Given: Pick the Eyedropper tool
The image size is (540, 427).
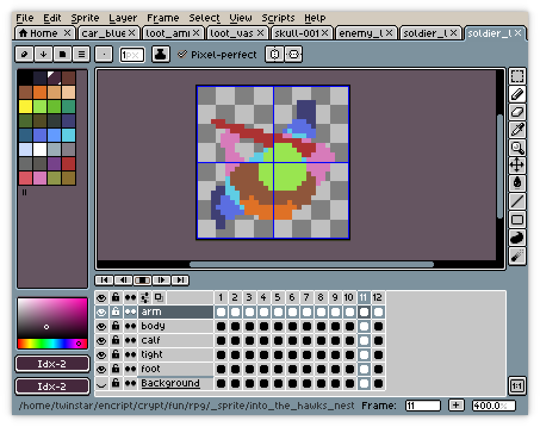Looking at the screenshot, I should coord(517,130).
